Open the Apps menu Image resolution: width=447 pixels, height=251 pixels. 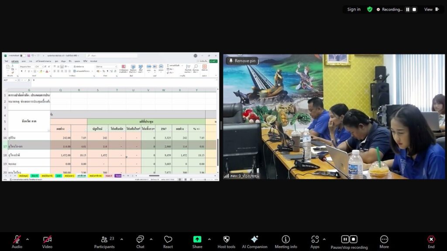[x=315, y=240]
